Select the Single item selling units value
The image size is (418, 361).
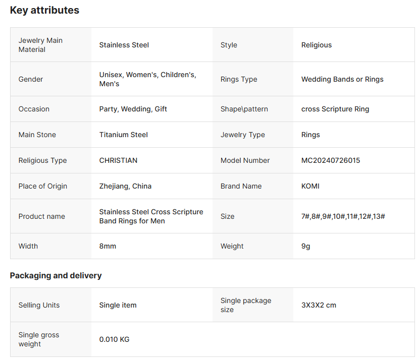(x=118, y=305)
